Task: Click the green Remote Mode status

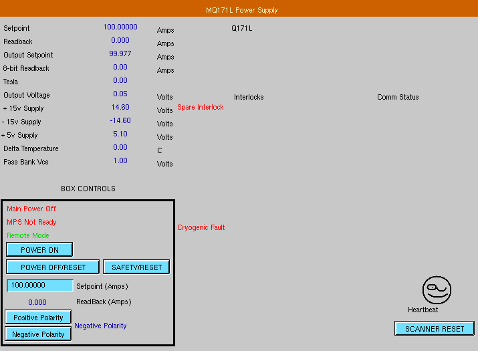Action: (x=27, y=235)
